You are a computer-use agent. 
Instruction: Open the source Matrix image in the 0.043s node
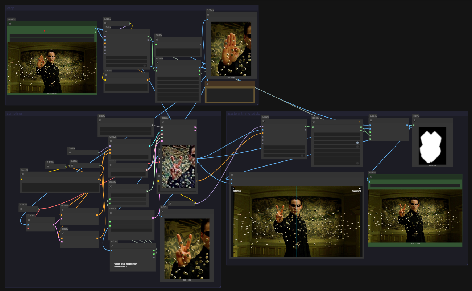tap(52, 68)
